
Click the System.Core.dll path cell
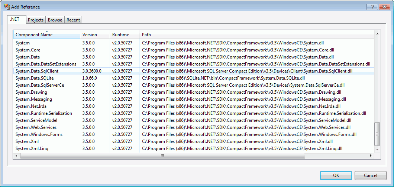pos(238,50)
